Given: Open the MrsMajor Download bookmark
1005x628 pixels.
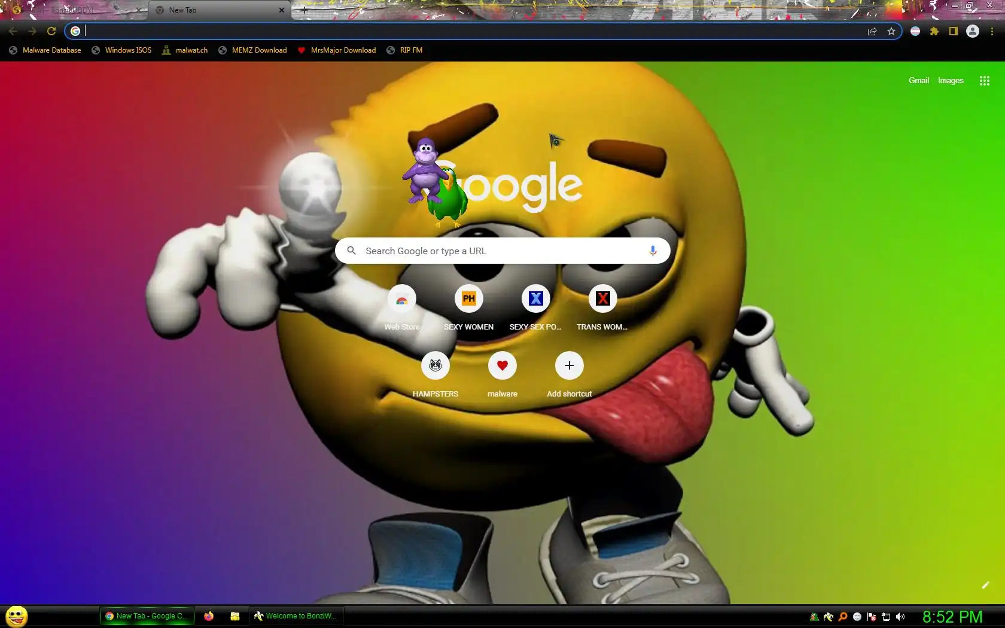Looking at the screenshot, I should click(337, 50).
